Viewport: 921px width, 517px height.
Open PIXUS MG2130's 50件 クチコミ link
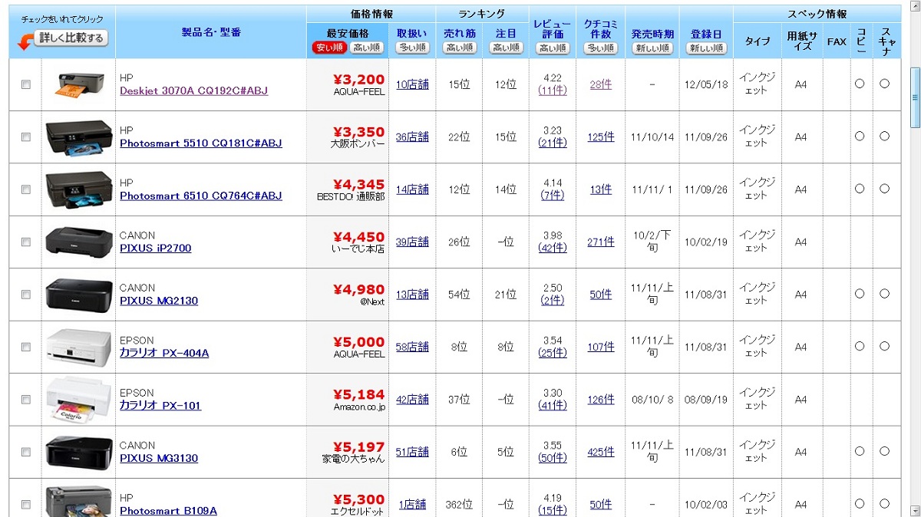pyautogui.click(x=601, y=295)
